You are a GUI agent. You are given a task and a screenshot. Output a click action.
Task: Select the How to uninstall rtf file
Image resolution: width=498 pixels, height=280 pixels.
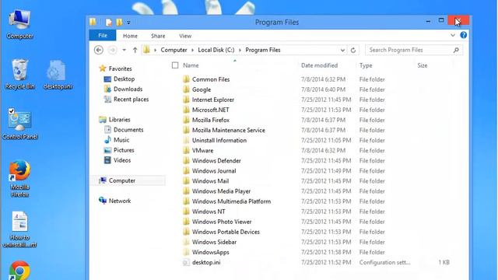tap(19, 229)
